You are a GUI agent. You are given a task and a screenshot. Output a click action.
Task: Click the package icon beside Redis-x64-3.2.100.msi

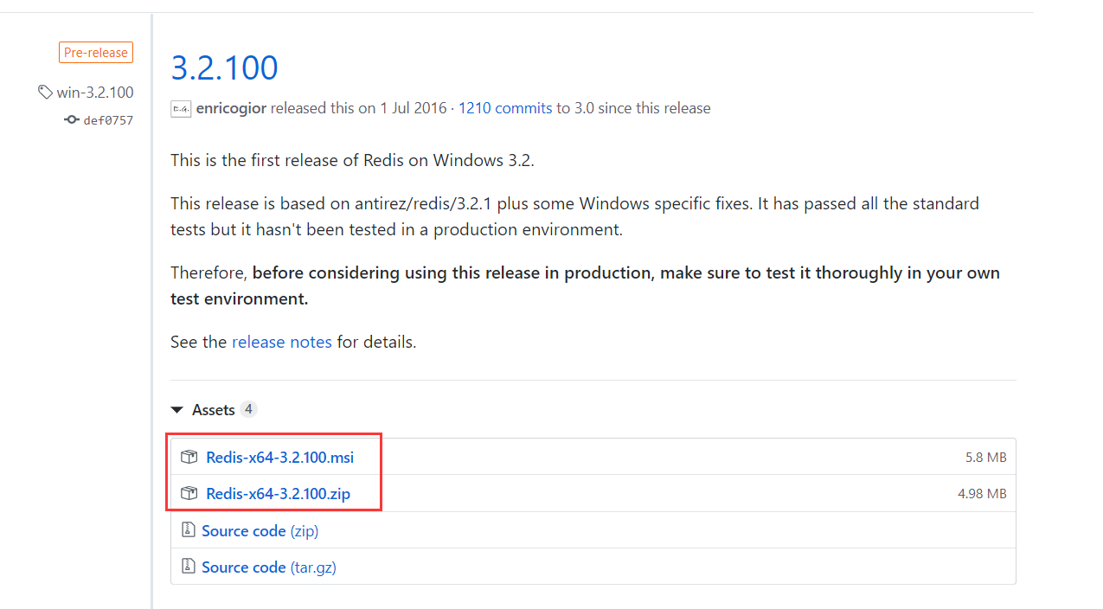click(x=189, y=457)
